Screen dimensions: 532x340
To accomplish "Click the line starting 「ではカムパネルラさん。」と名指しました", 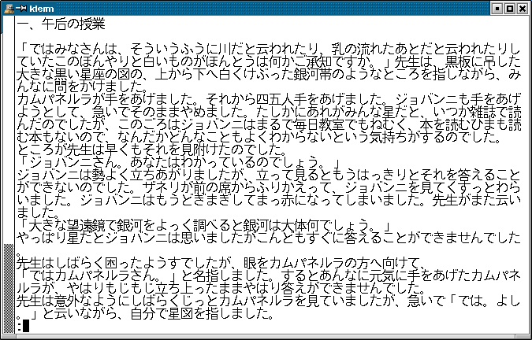I will pyautogui.click(x=269, y=275).
